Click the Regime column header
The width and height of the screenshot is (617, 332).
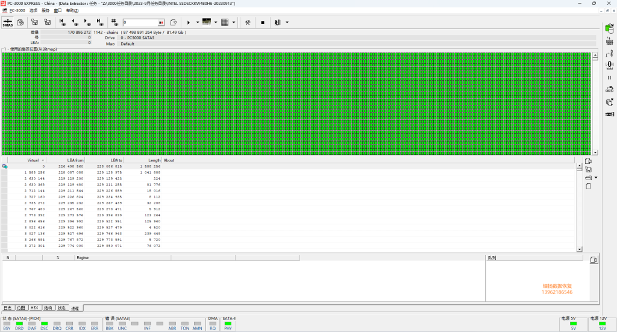(x=123, y=258)
